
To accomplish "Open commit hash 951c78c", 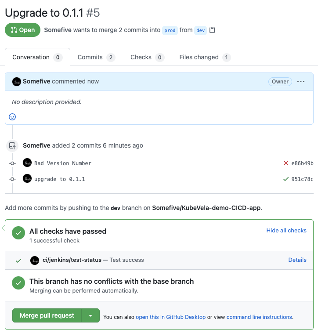I will 302,179.
